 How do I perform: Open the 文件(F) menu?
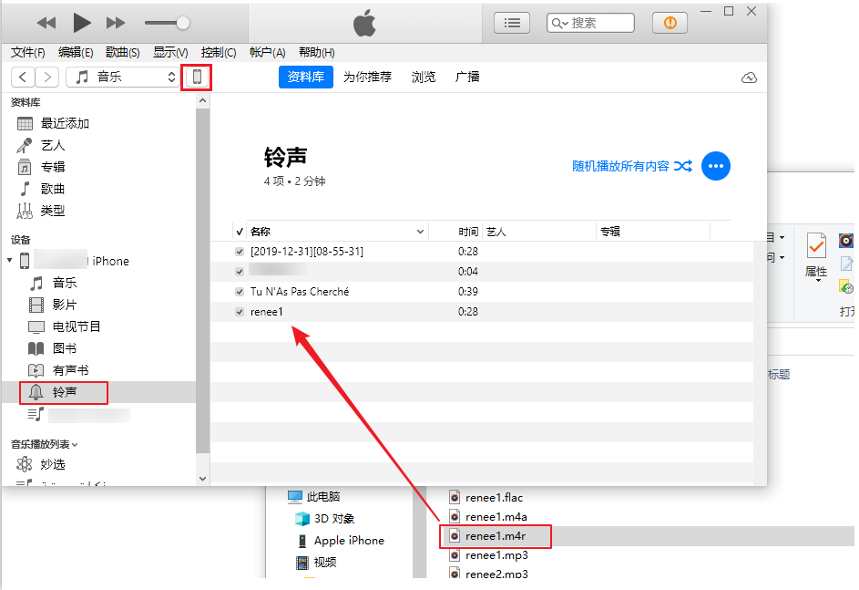coord(28,53)
